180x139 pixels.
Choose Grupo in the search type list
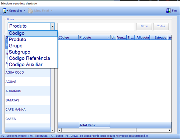[33, 46]
